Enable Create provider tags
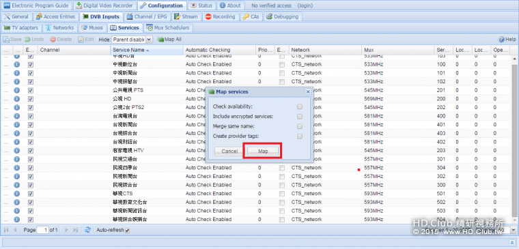This screenshot has height=249, width=519. coord(300,136)
